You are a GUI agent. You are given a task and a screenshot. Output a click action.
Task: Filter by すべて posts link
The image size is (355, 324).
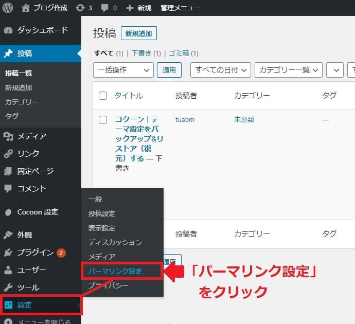pos(104,53)
